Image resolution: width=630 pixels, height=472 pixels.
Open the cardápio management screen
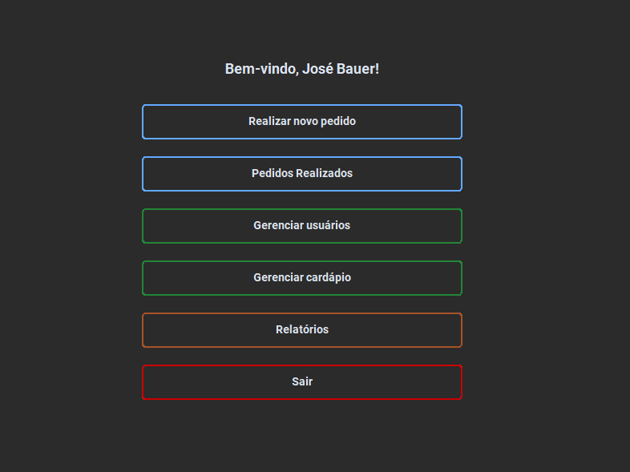302,278
